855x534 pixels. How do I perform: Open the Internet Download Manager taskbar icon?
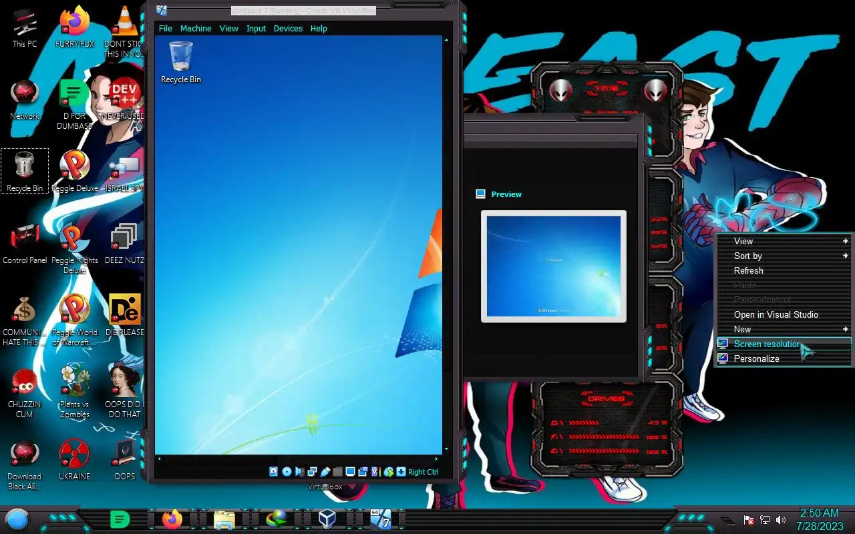pos(276,519)
